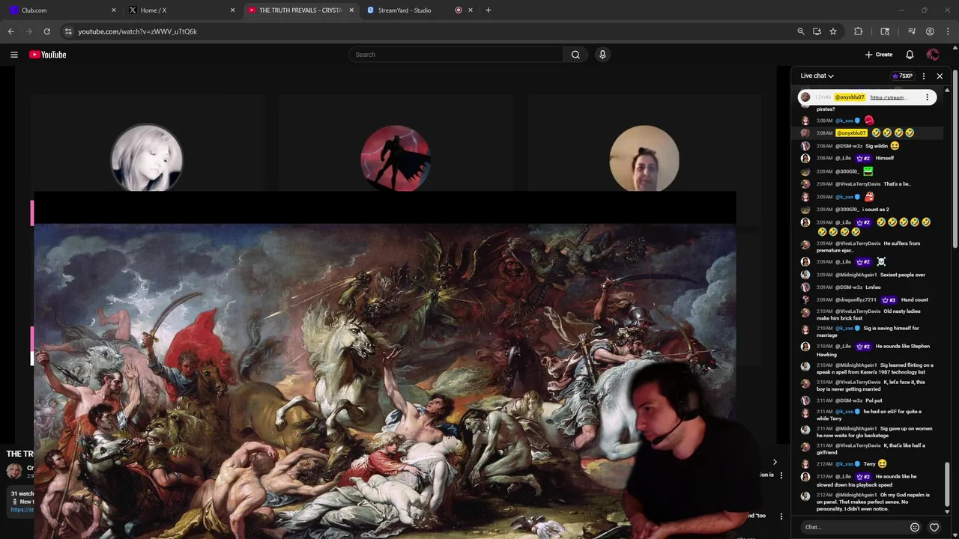The width and height of the screenshot is (959, 539).
Task: Go back in browser history
Action: coord(10,31)
